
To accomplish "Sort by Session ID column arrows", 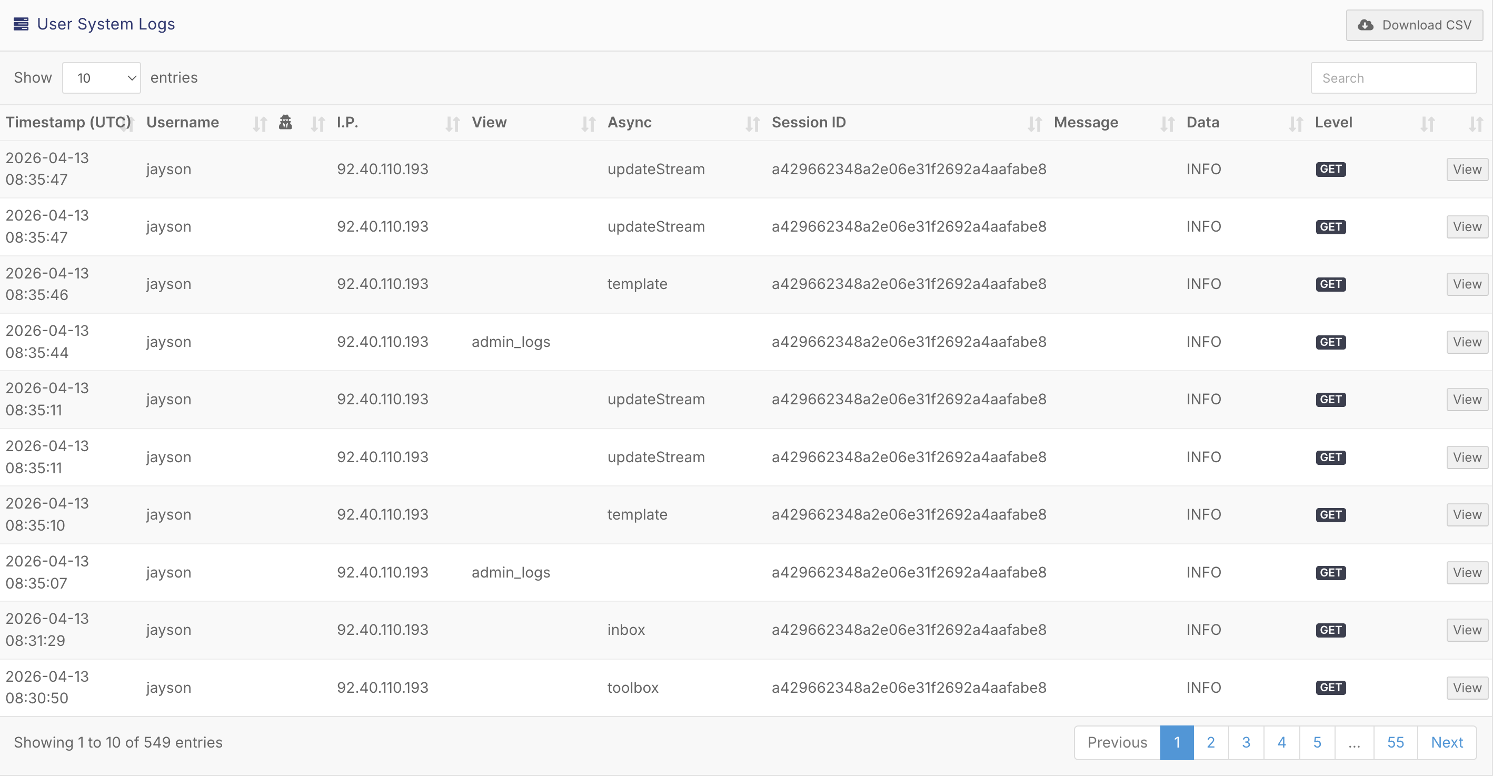I will pyautogui.click(x=1034, y=123).
